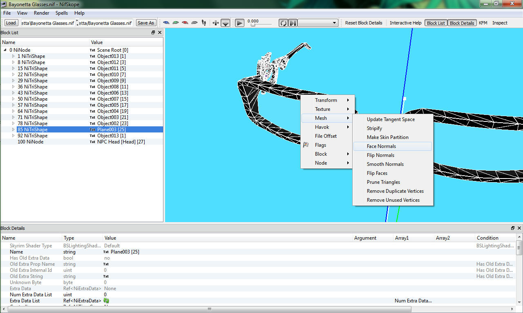Choose Face Normals from the Mesh submenu

[x=393, y=146]
